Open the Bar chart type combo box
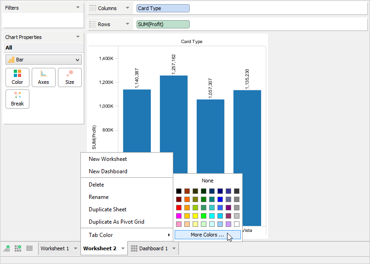 [44, 60]
